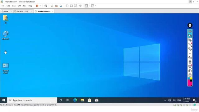199x112 pixels.
Task: Toggle the library sidebar panel icon
Action: [x=67, y=6]
